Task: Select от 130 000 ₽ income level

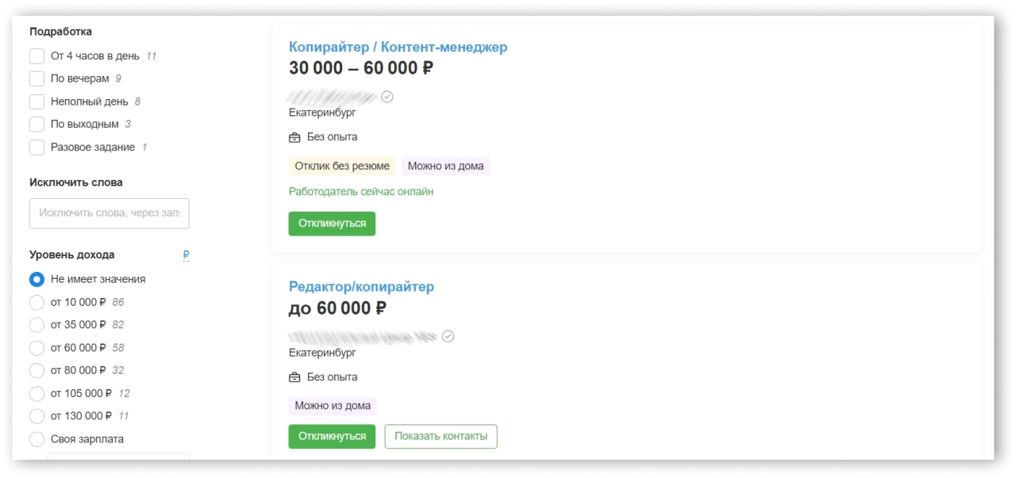Action: tap(37, 415)
